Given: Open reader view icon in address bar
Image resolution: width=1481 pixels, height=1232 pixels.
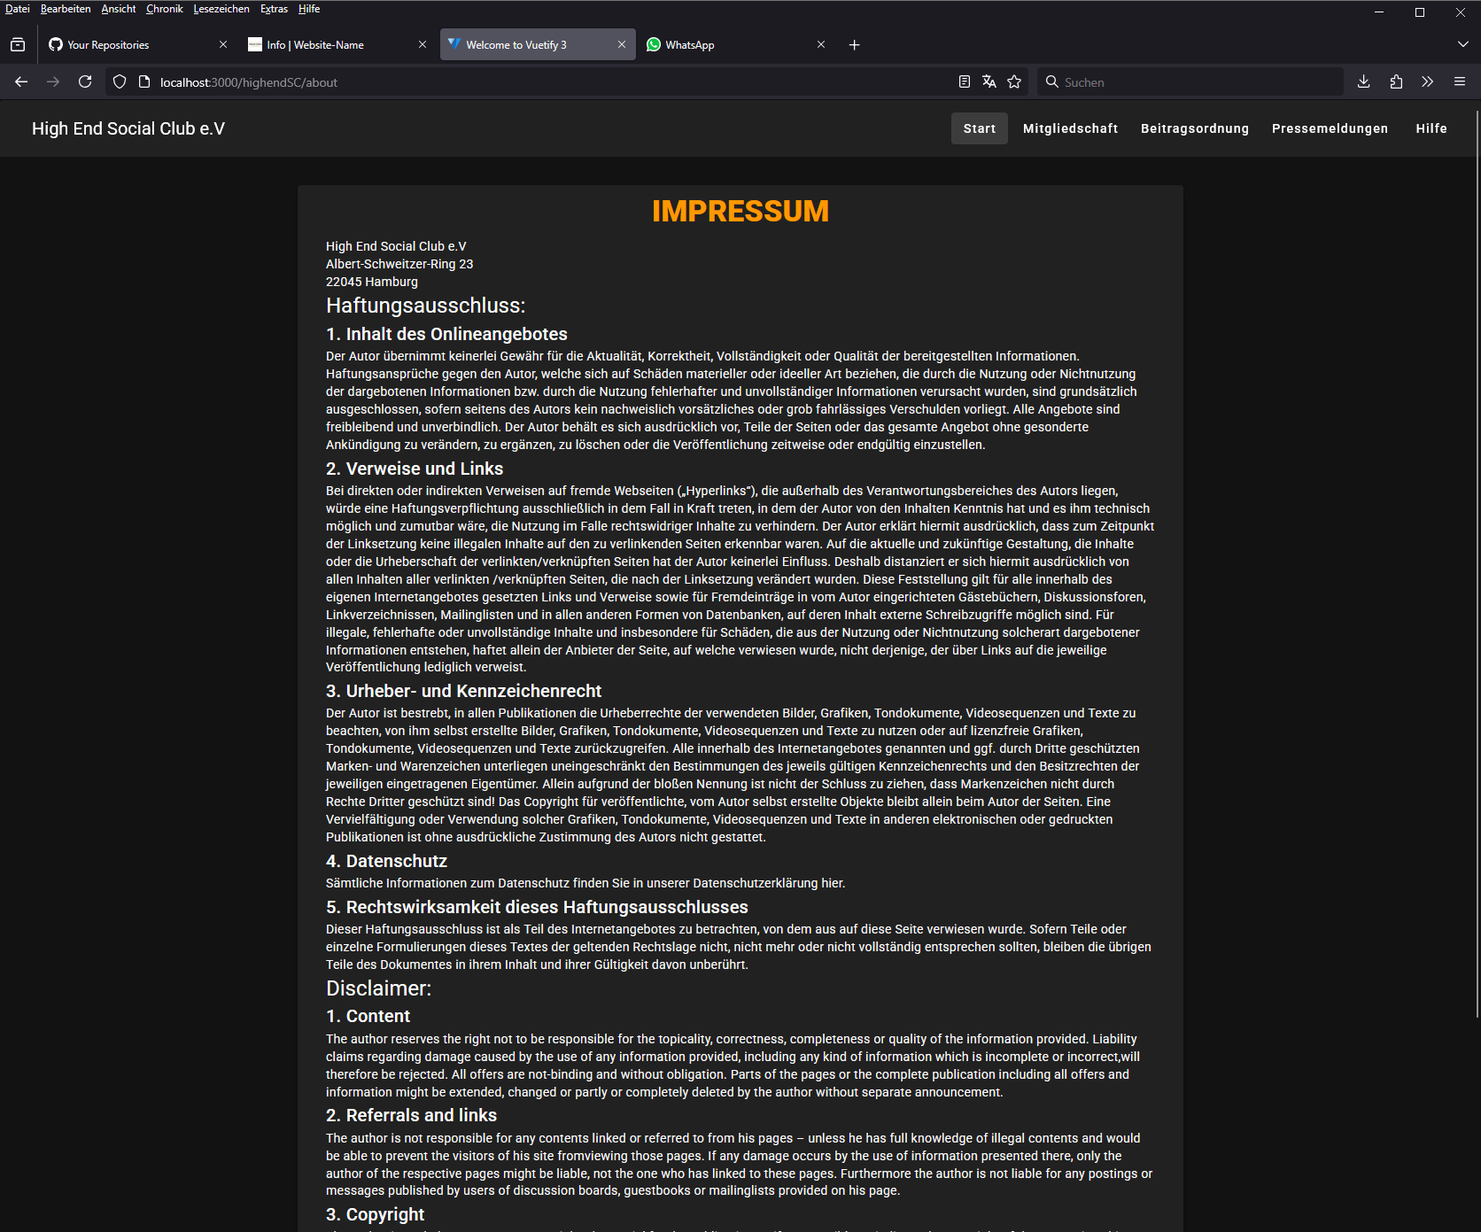Looking at the screenshot, I should (965, 81).
